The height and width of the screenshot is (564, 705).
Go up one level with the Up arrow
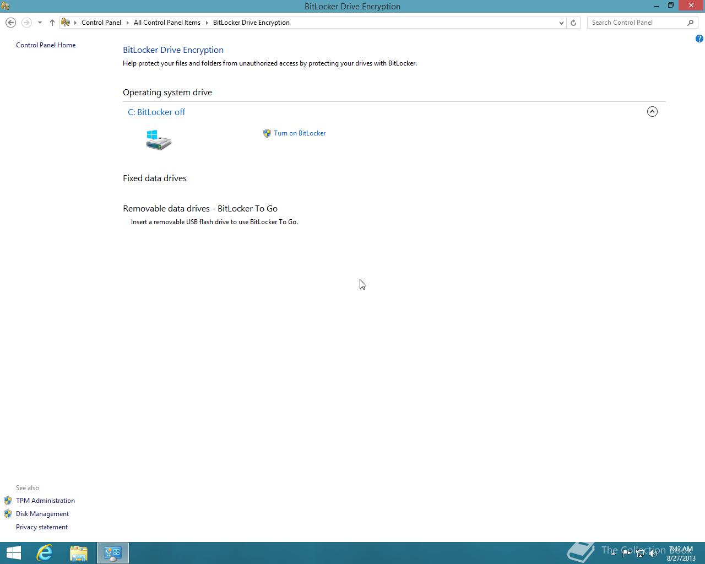click(52, 23)
